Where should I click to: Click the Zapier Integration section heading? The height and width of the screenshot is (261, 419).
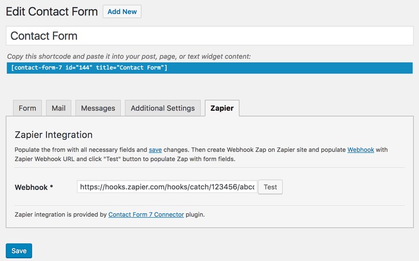pyautogui.click(x=54, y=135)
